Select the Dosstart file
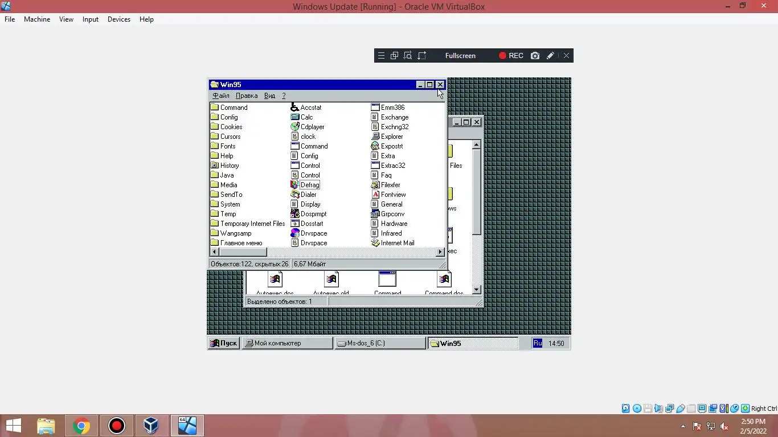Viewport: 778px width, 437px height. [306, 224]
